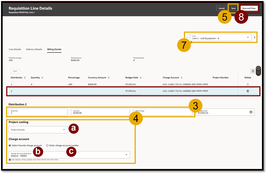The width and height of the screenshot is (267, 174).
Task: Sort the Currency Amount column
Action: [109, 78]
